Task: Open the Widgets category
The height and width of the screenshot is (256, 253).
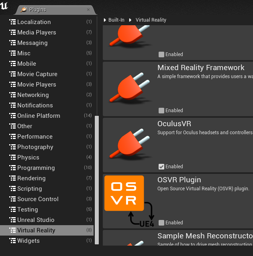Action: click(47, 241)
